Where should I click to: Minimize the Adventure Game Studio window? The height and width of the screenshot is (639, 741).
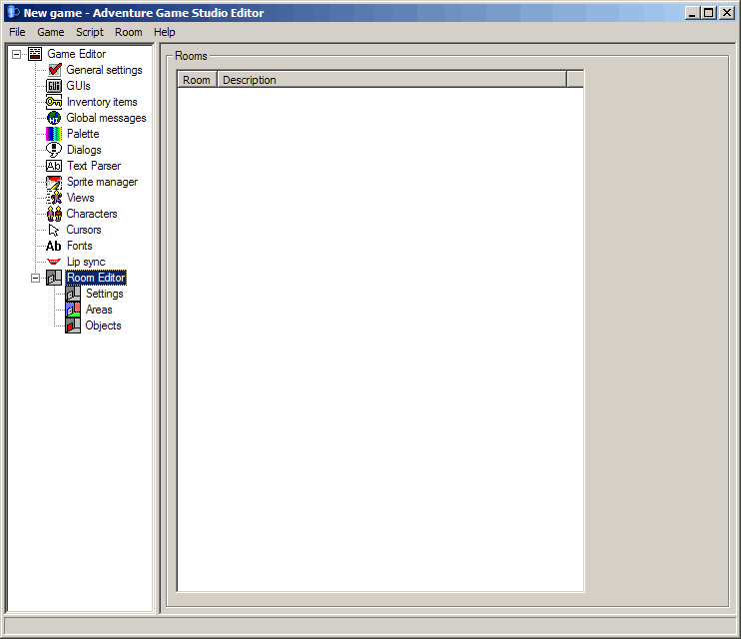point(692,13)
